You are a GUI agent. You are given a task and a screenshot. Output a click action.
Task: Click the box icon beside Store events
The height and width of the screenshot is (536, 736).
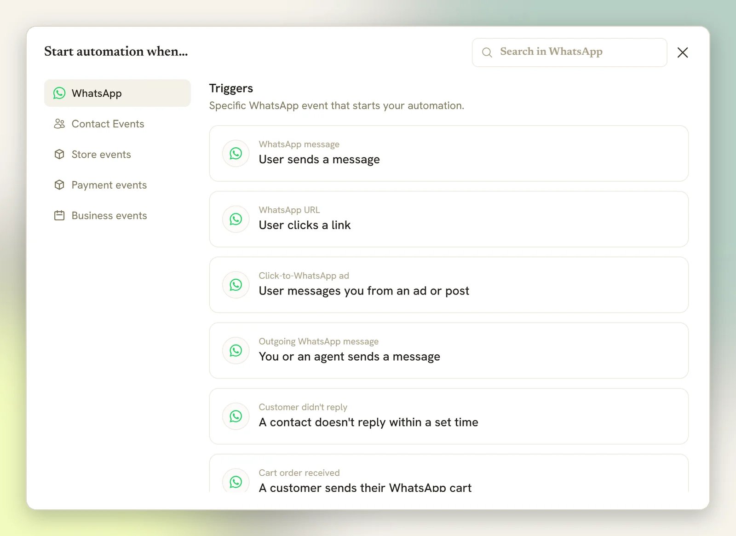tap(59, 154)
